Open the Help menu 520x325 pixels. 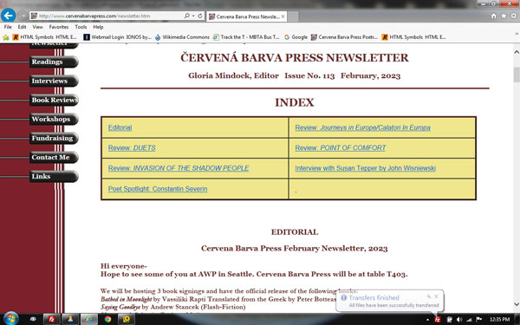click(x=98, y=27)
